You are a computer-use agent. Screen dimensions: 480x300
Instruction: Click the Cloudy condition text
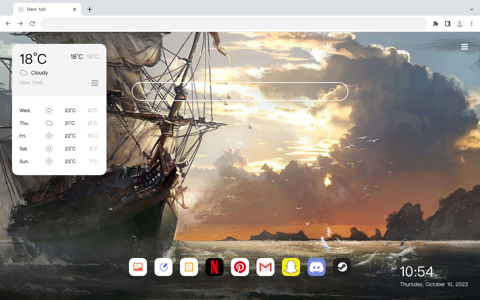(x=39, y=73)
